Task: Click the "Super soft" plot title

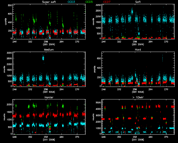Action: coord(50,2)
